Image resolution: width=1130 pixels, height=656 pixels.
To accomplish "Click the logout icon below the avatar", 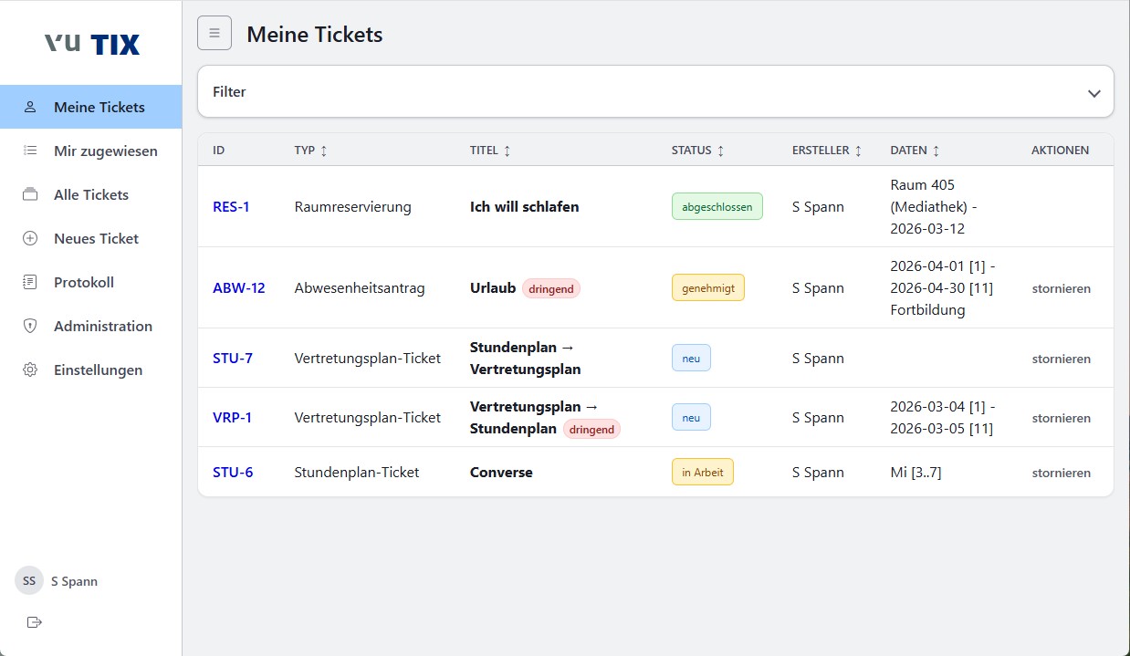I will tap(34, 622).
